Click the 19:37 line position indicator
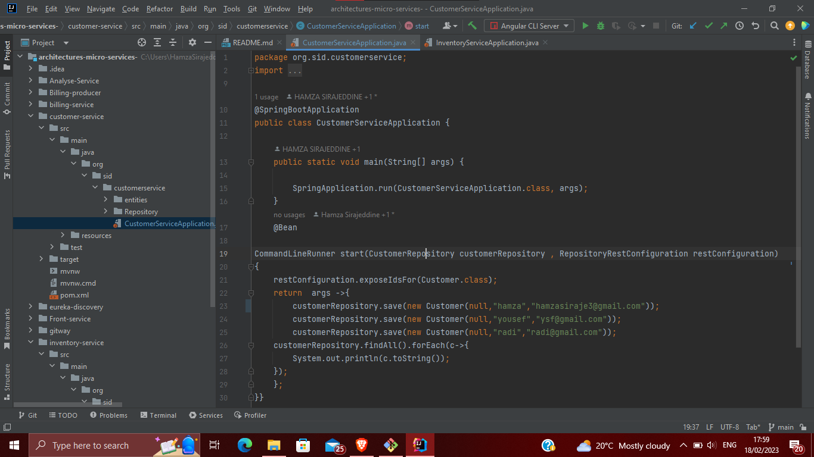This screenshot has width=814, height=457. pyautogui.click(x=691, y=427)
